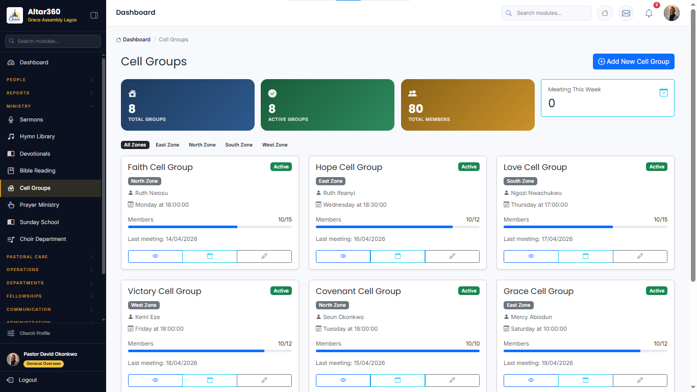Click the notification bell icon
The width and height of the screenshot is (697, 392).
coord(649,13)
